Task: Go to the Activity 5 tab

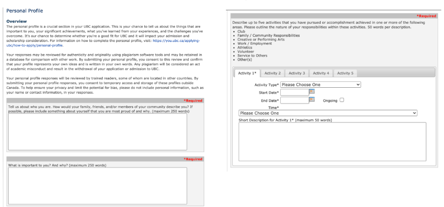Action: click(345, 73)
